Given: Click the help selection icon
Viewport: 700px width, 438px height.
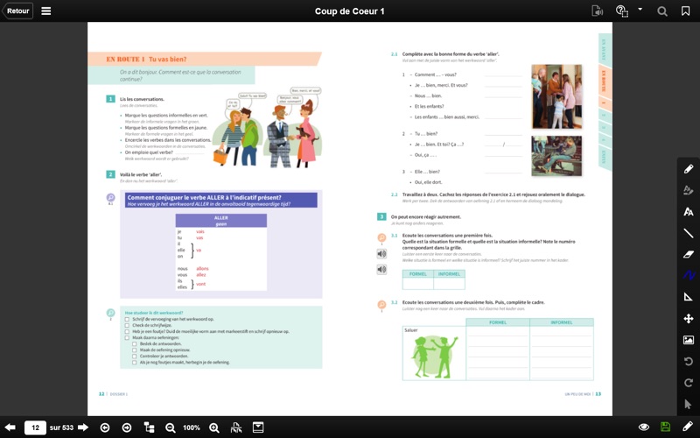Looking at the screenshot, I should 621,11.
